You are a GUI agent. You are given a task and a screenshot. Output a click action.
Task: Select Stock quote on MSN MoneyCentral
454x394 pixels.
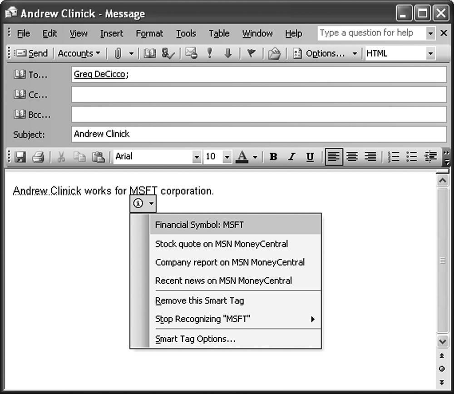click(x=235, y=244)
